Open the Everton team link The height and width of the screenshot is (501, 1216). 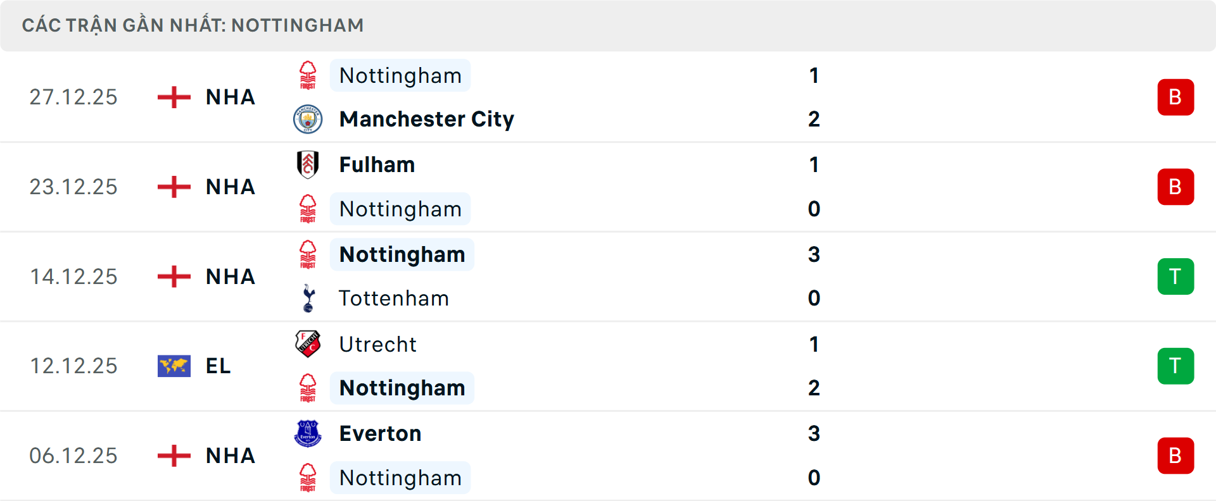[380, 434]
